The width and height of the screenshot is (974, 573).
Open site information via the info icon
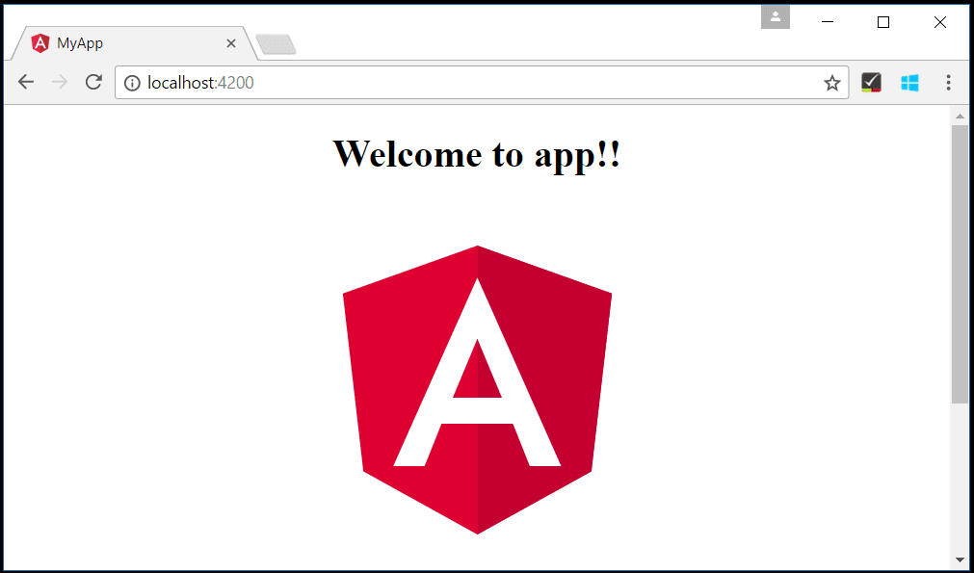click(132, 82)
